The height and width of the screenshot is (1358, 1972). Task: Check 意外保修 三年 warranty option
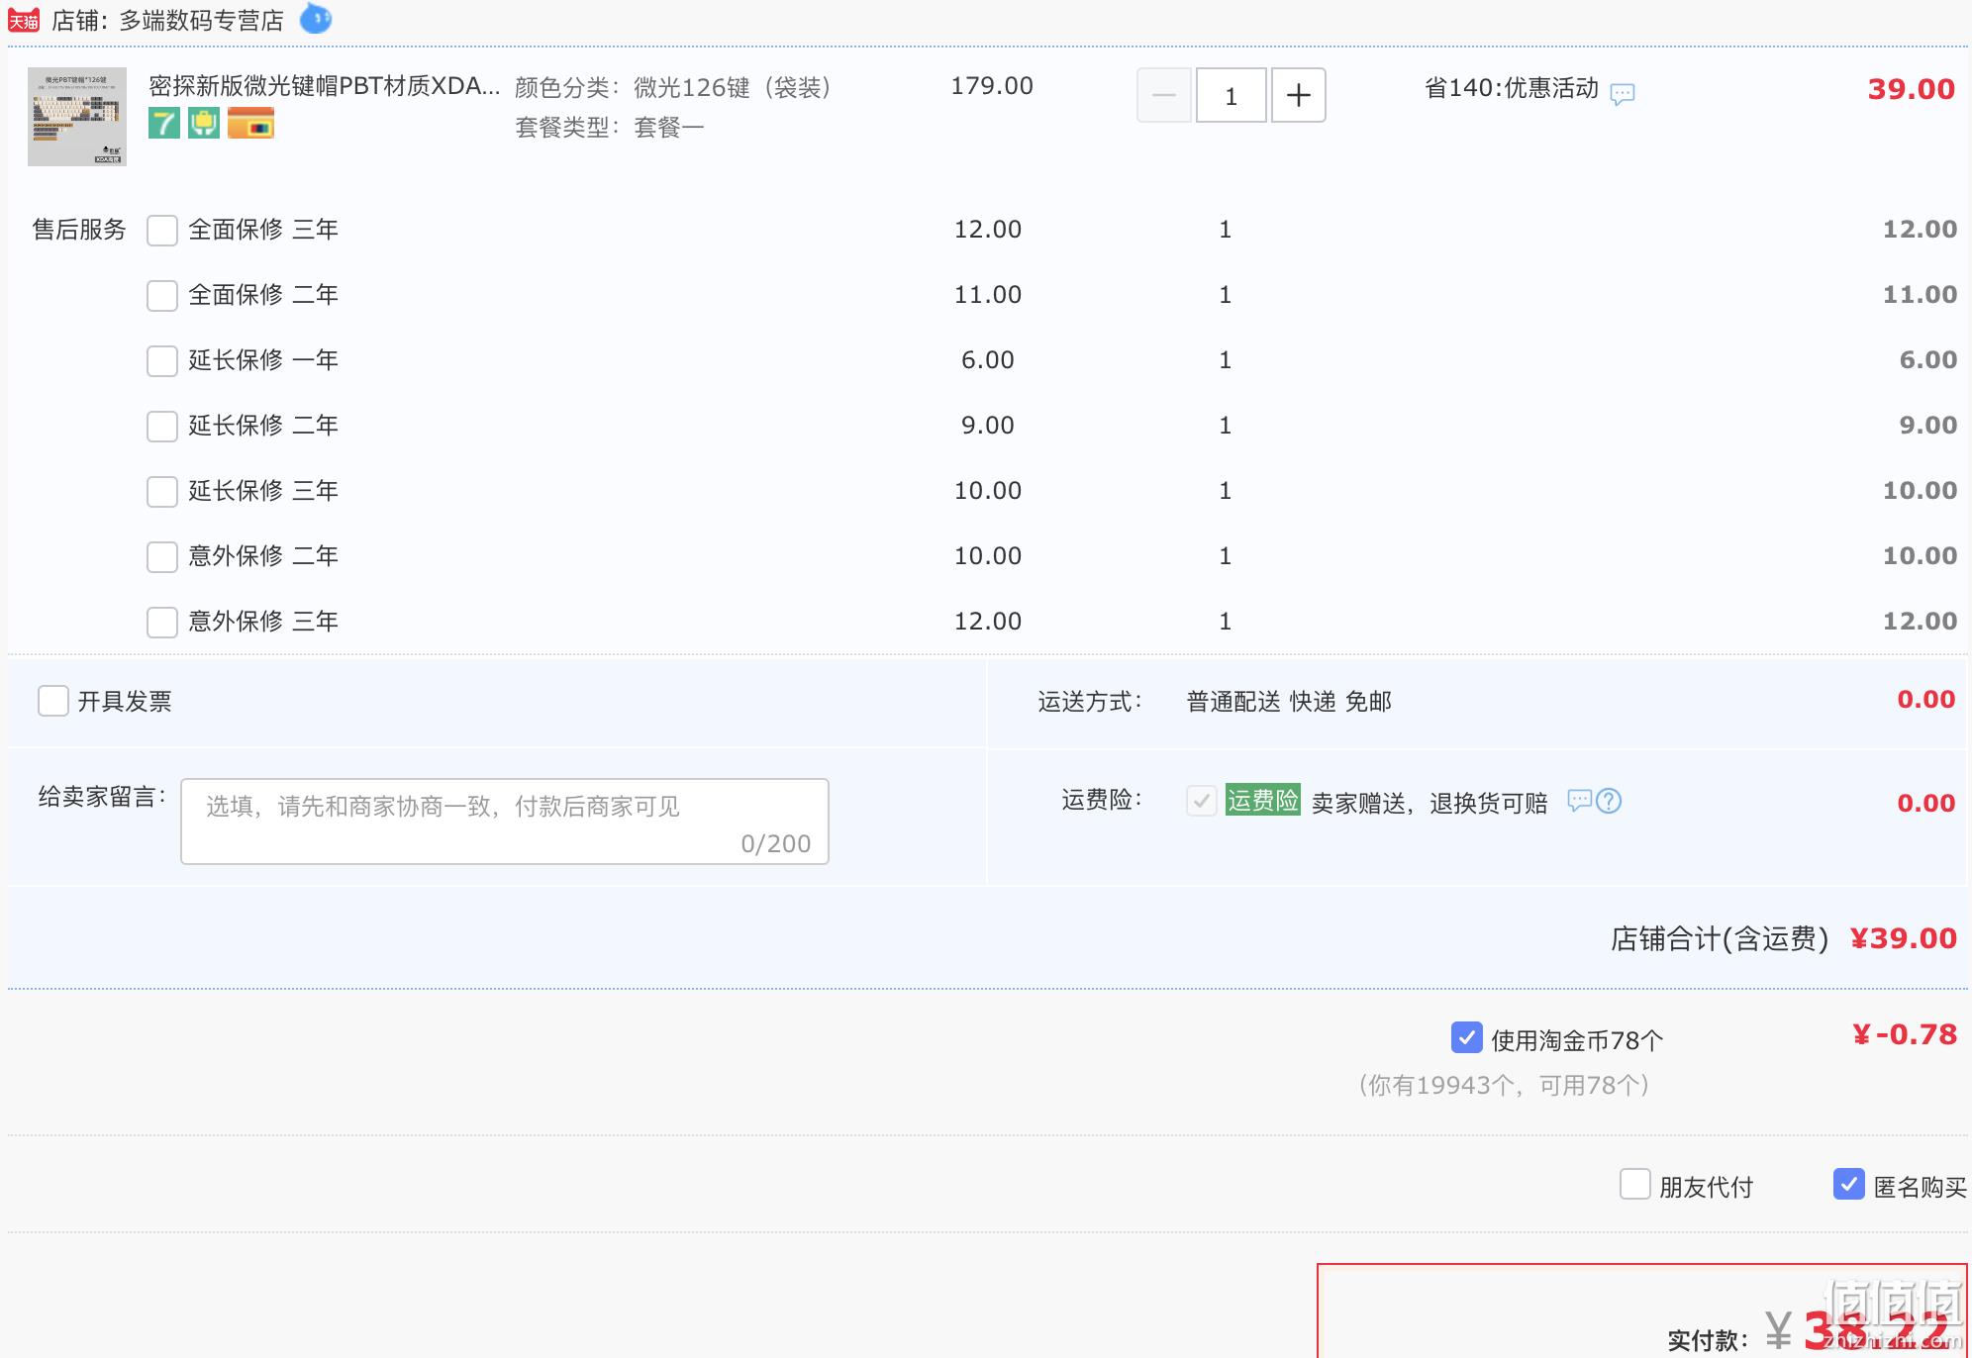click(162, 623)
